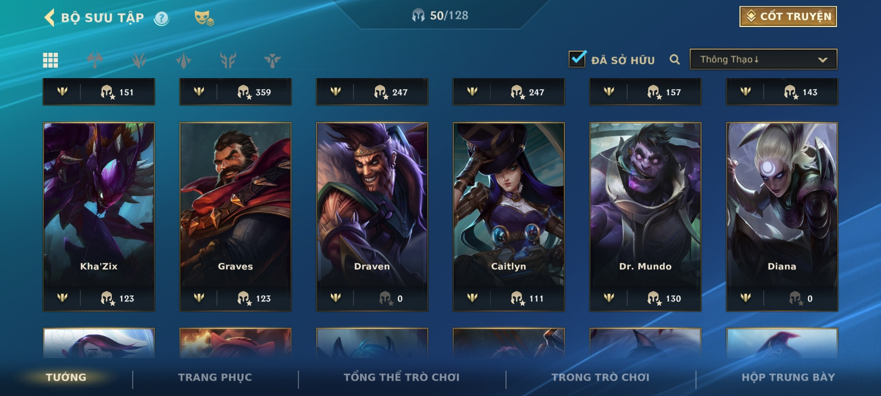The height and width of the screenshot is (396, 881).
Task: Open the magnifying glass search icon
Action: point(675,59)
